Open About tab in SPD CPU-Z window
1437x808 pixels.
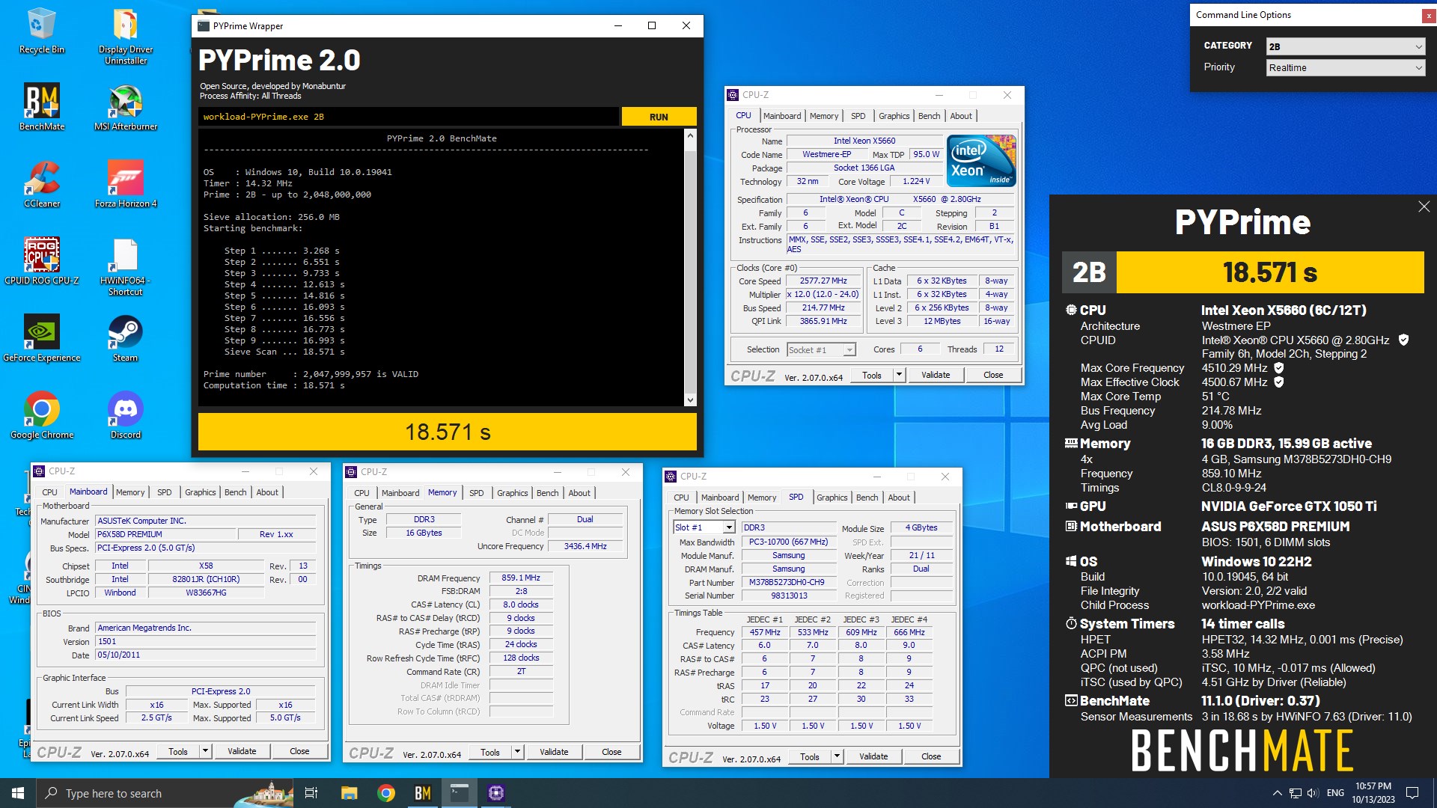tap(899, 498)
